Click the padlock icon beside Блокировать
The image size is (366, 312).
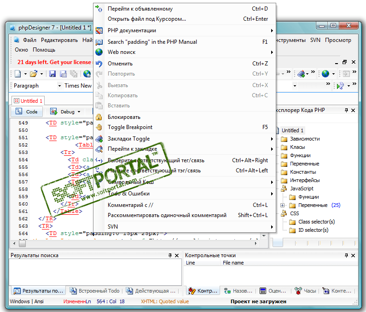click(x=99, y=117)
